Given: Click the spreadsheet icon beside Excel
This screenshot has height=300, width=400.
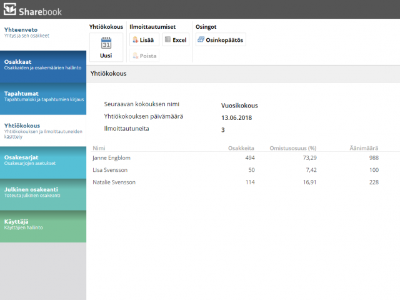Looking at the screenshot, I should tap(167, 39).
